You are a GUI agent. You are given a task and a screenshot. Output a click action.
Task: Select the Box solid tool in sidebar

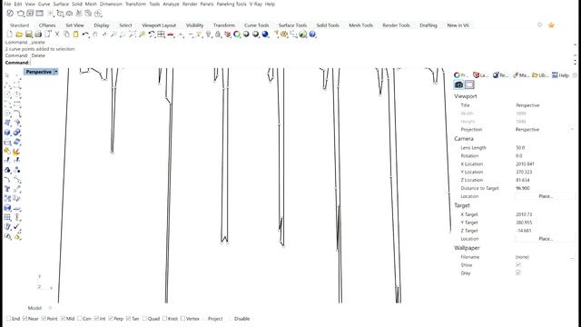click(x=7, y=133)
